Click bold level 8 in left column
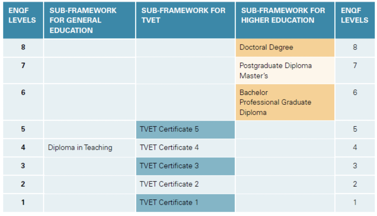Viewport: 377px width, 216px height. coord(23,47)
